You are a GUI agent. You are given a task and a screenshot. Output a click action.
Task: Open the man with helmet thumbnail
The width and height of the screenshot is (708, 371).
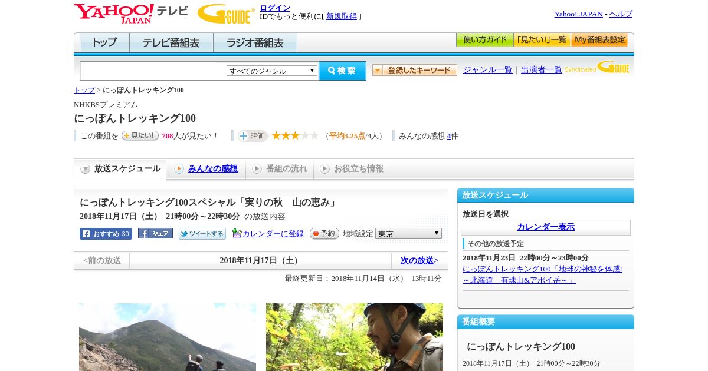(355, 337)
